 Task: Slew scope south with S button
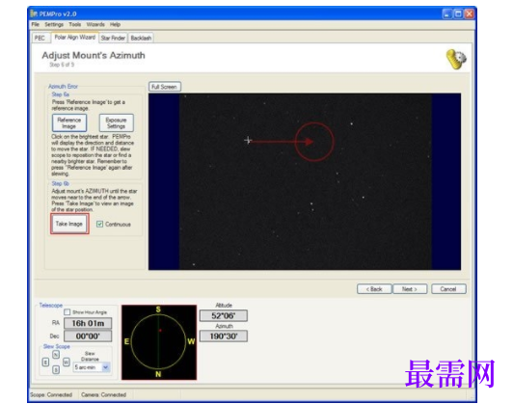[56, 369]
